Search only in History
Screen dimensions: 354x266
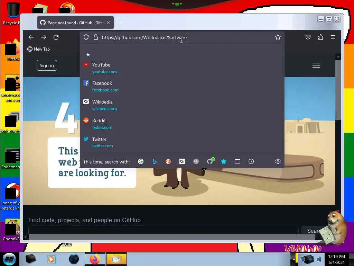coord(251,161)
